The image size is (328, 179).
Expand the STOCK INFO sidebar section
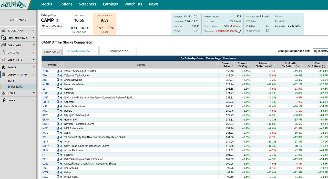tap(18, 30)
